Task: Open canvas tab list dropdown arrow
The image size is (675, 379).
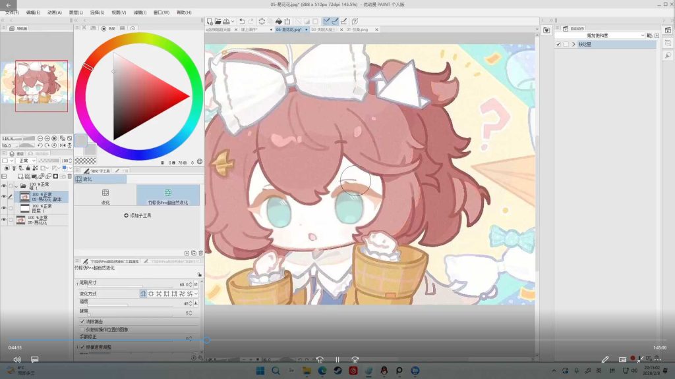Action: (537, 29)
